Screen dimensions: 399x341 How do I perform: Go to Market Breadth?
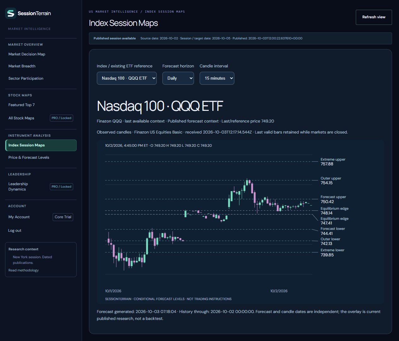22,66
